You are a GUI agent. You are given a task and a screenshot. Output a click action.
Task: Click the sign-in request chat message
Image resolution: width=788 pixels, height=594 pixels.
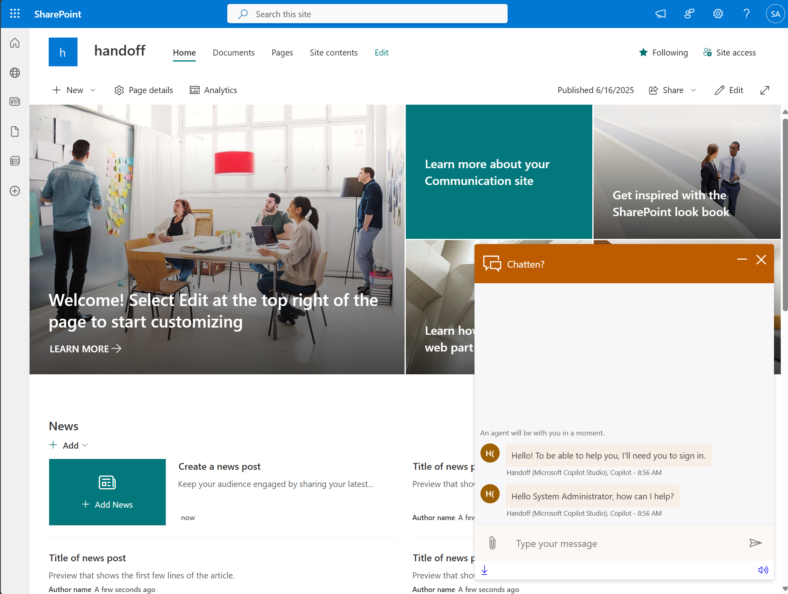click(x=608, y=455)
